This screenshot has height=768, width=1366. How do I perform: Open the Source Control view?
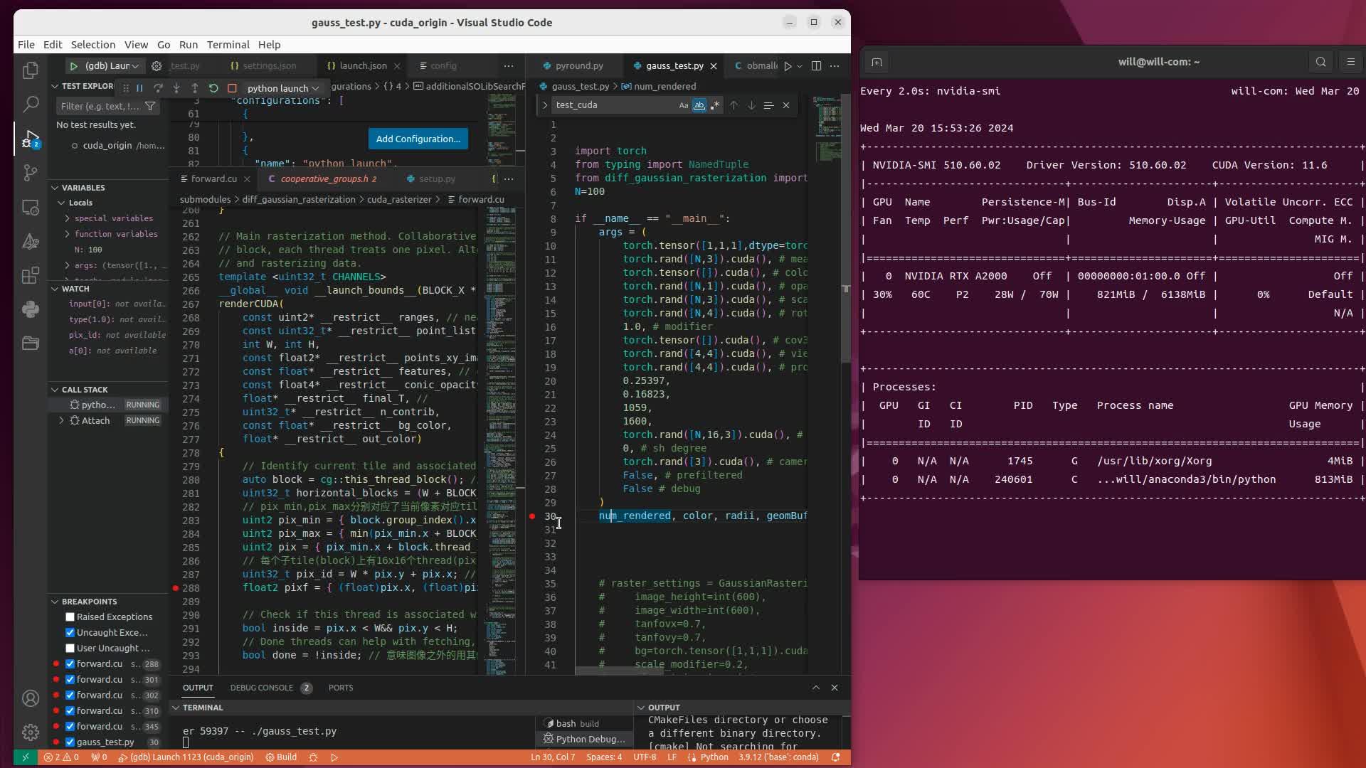point(31,173)
